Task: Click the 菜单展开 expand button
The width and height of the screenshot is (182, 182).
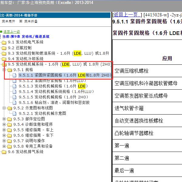Action: (8, 21)
